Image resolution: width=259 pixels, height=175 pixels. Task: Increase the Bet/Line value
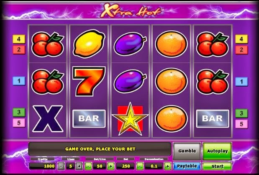111,166
